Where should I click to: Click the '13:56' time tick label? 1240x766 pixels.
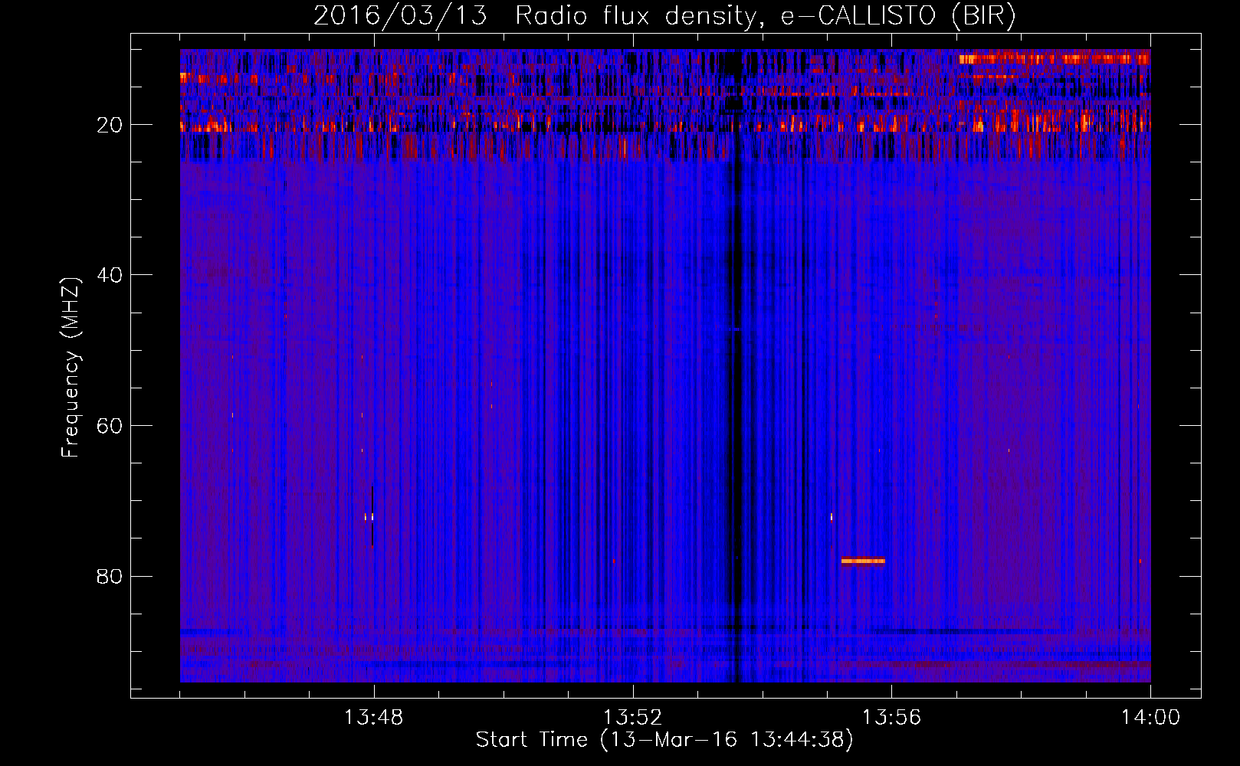[x=892, y=718]
